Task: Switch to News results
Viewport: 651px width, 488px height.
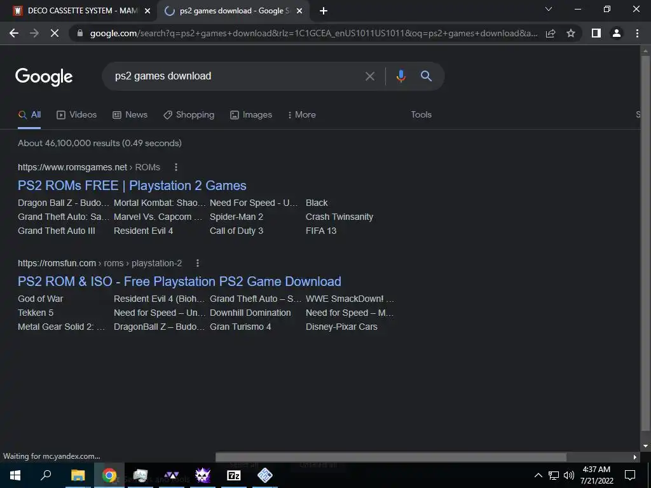Action: (x=130, y=115)
